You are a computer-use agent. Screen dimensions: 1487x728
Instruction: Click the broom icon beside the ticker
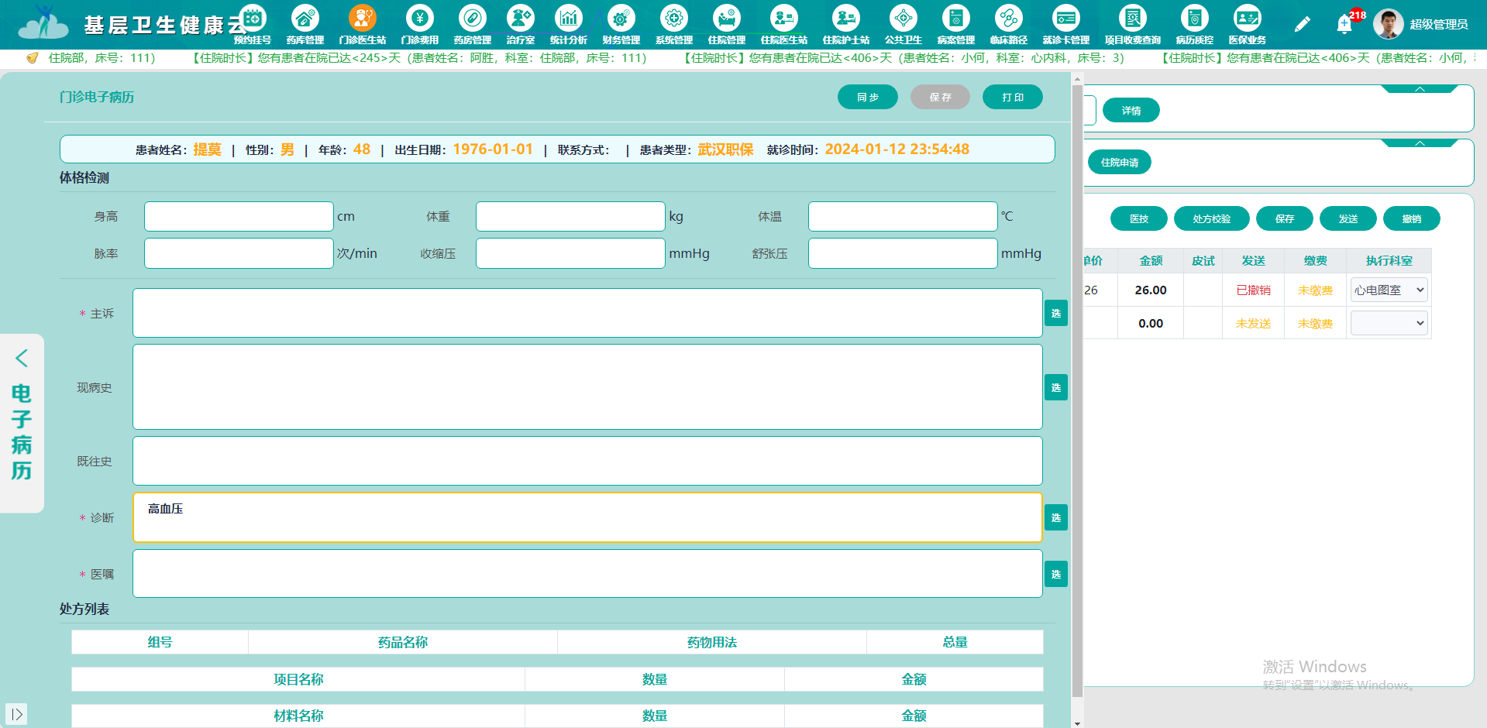pyautogui.click(x=33, y=58)
